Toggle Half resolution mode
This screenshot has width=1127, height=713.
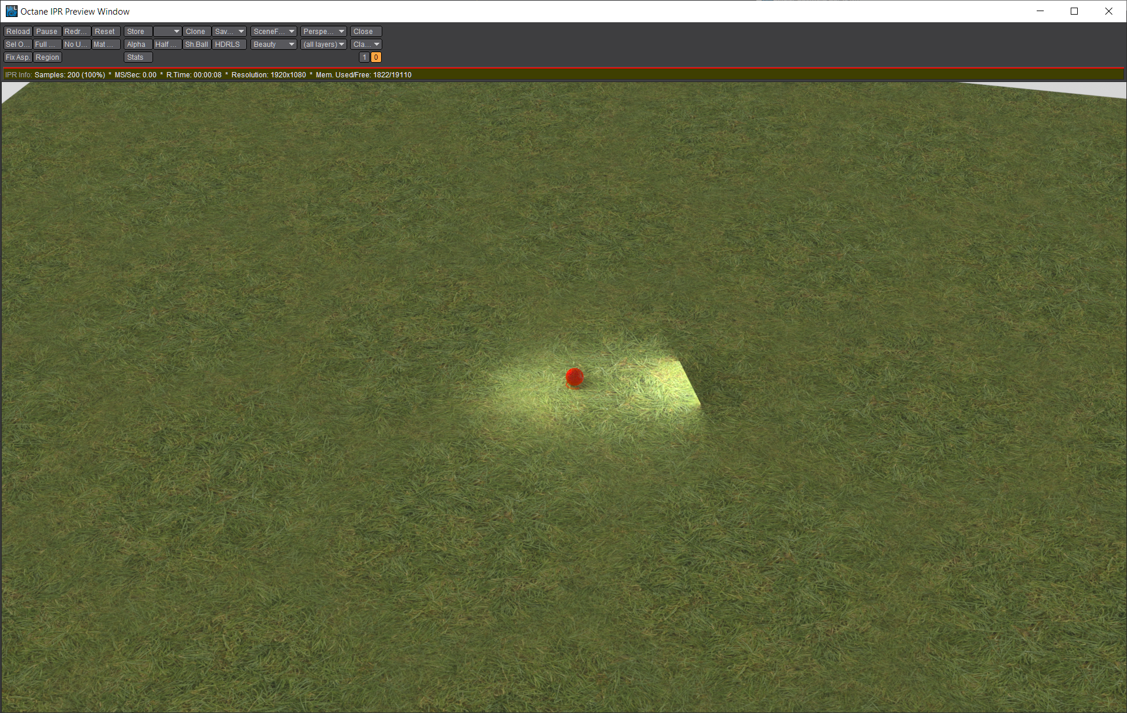pos(167,45)
